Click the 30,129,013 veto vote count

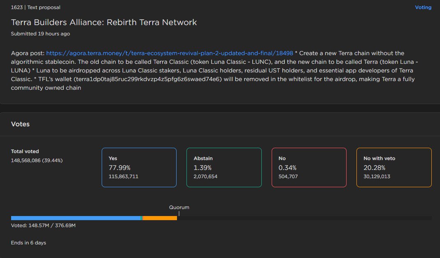click(x=377, y=177)
